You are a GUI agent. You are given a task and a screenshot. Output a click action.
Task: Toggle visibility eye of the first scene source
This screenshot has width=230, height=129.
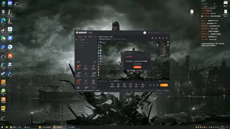(76, 40)
